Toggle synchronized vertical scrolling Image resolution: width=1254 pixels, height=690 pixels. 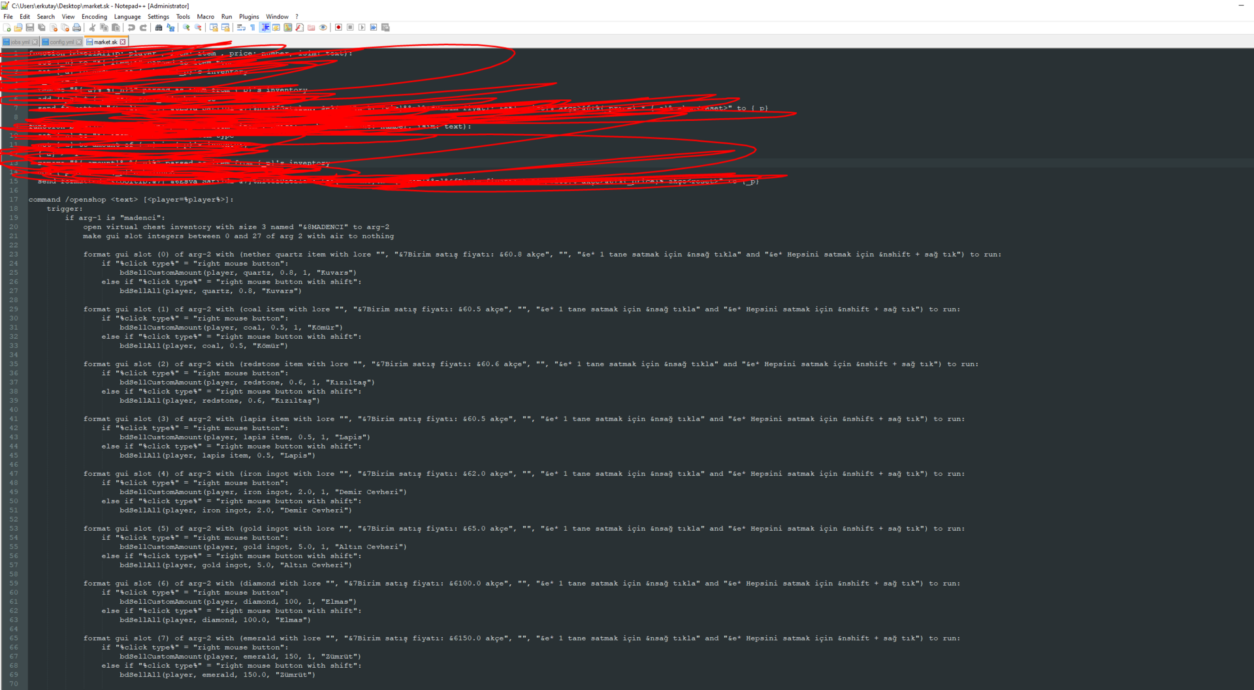pos(214,27)
